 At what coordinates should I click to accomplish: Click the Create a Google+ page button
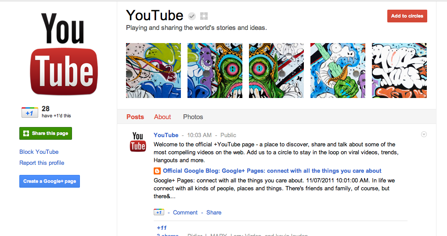(x=50, y=181)
